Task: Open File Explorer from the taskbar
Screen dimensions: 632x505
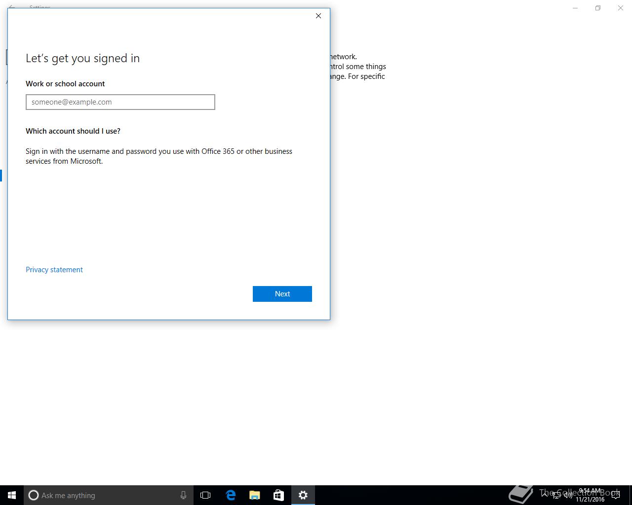Action: tap(254, 495)
